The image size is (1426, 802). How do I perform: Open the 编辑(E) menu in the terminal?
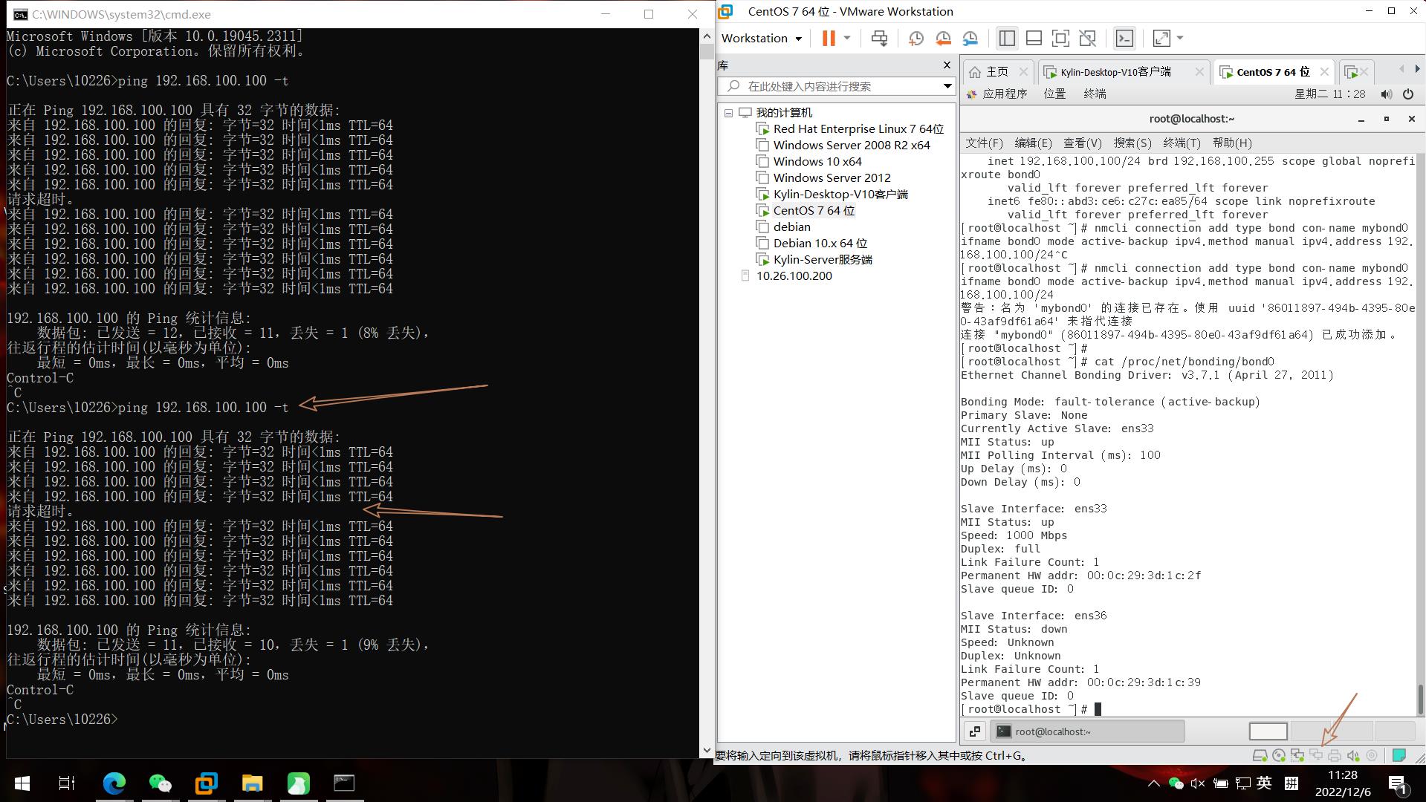click(1033, 143)
